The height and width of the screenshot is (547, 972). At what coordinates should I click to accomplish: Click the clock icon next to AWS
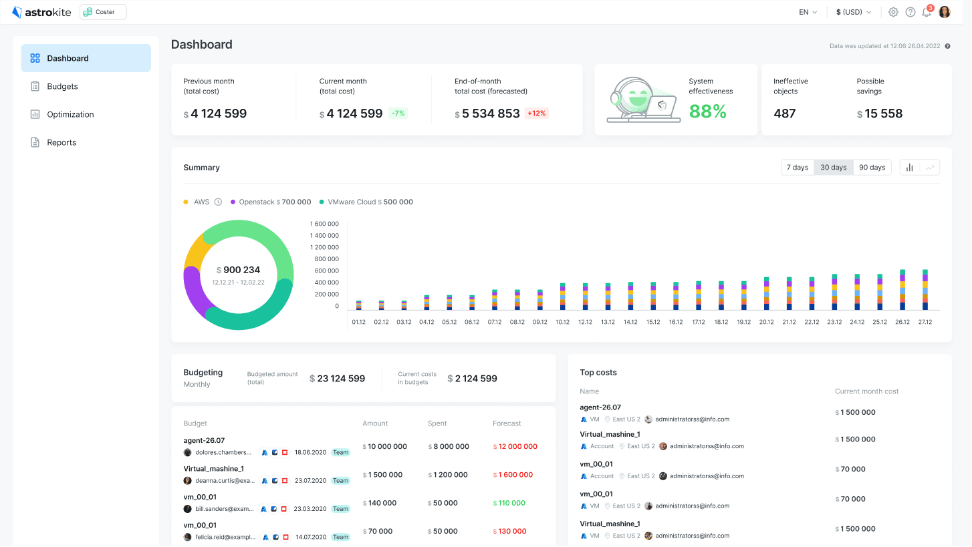(x=218, y=202)
